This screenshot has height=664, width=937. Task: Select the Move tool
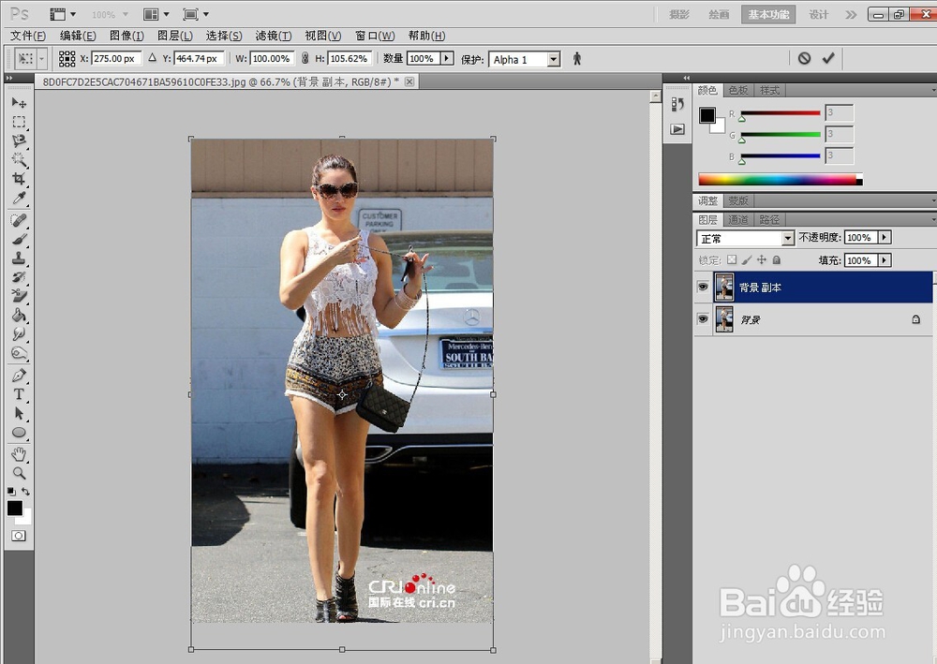pyautogui.click(x=19, y=103)
